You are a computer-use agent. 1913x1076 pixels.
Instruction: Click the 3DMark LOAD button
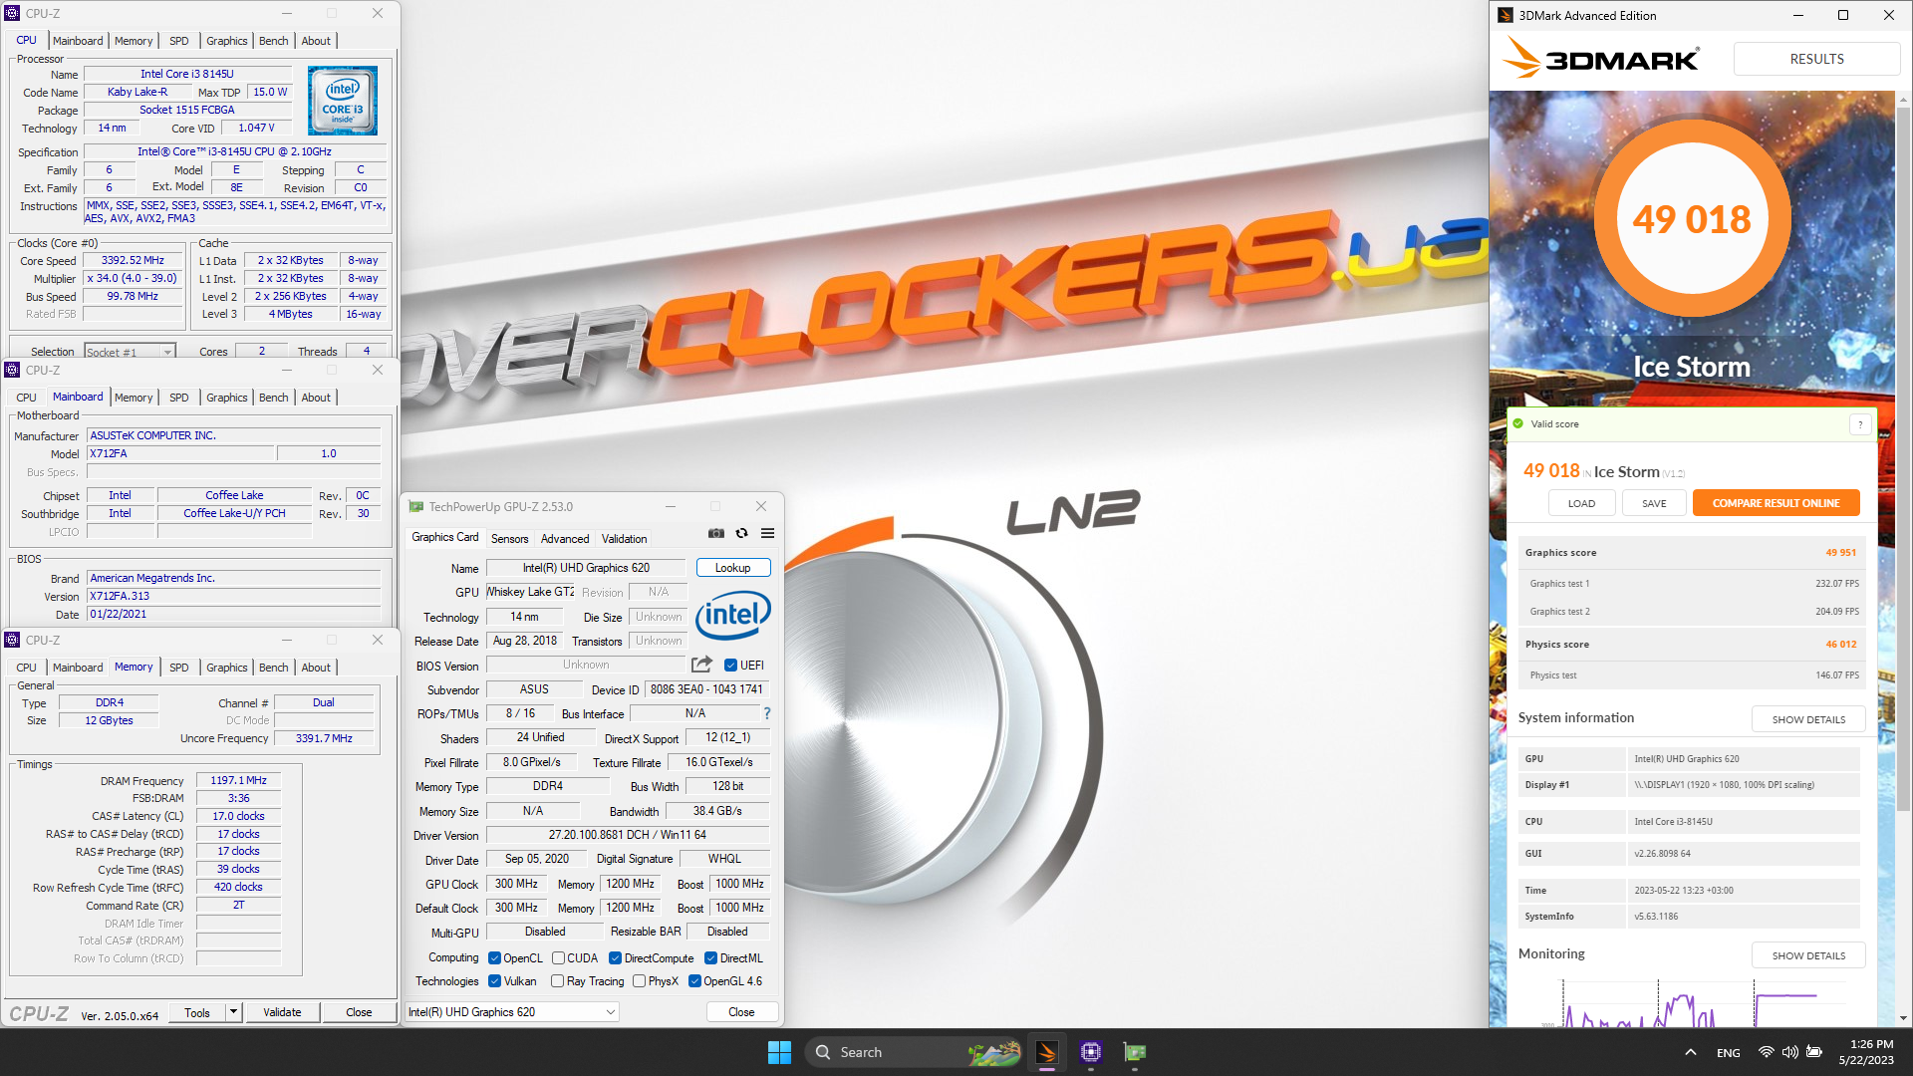pos(1581,503)
